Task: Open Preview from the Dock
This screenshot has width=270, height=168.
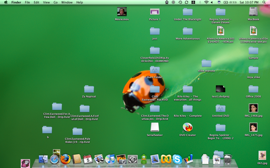Action: (x=99, y=159)
